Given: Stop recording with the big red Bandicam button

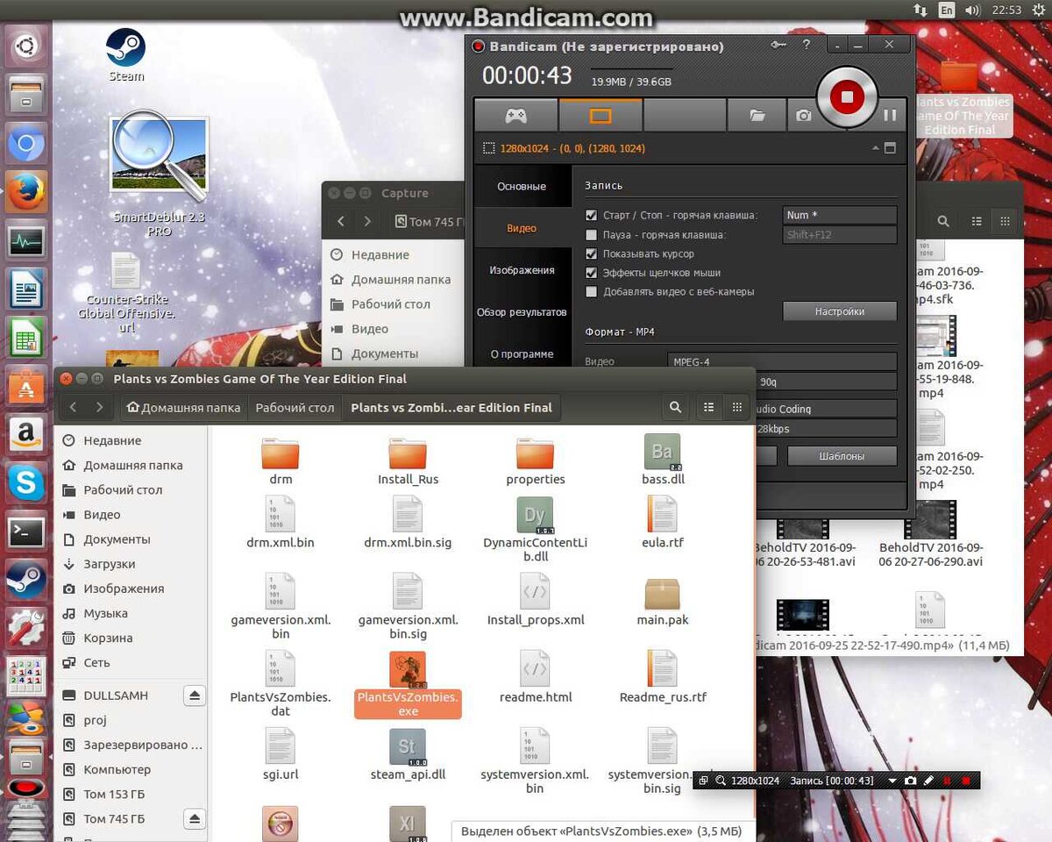Looking at the screenshot, I should (x=846, y=96).
